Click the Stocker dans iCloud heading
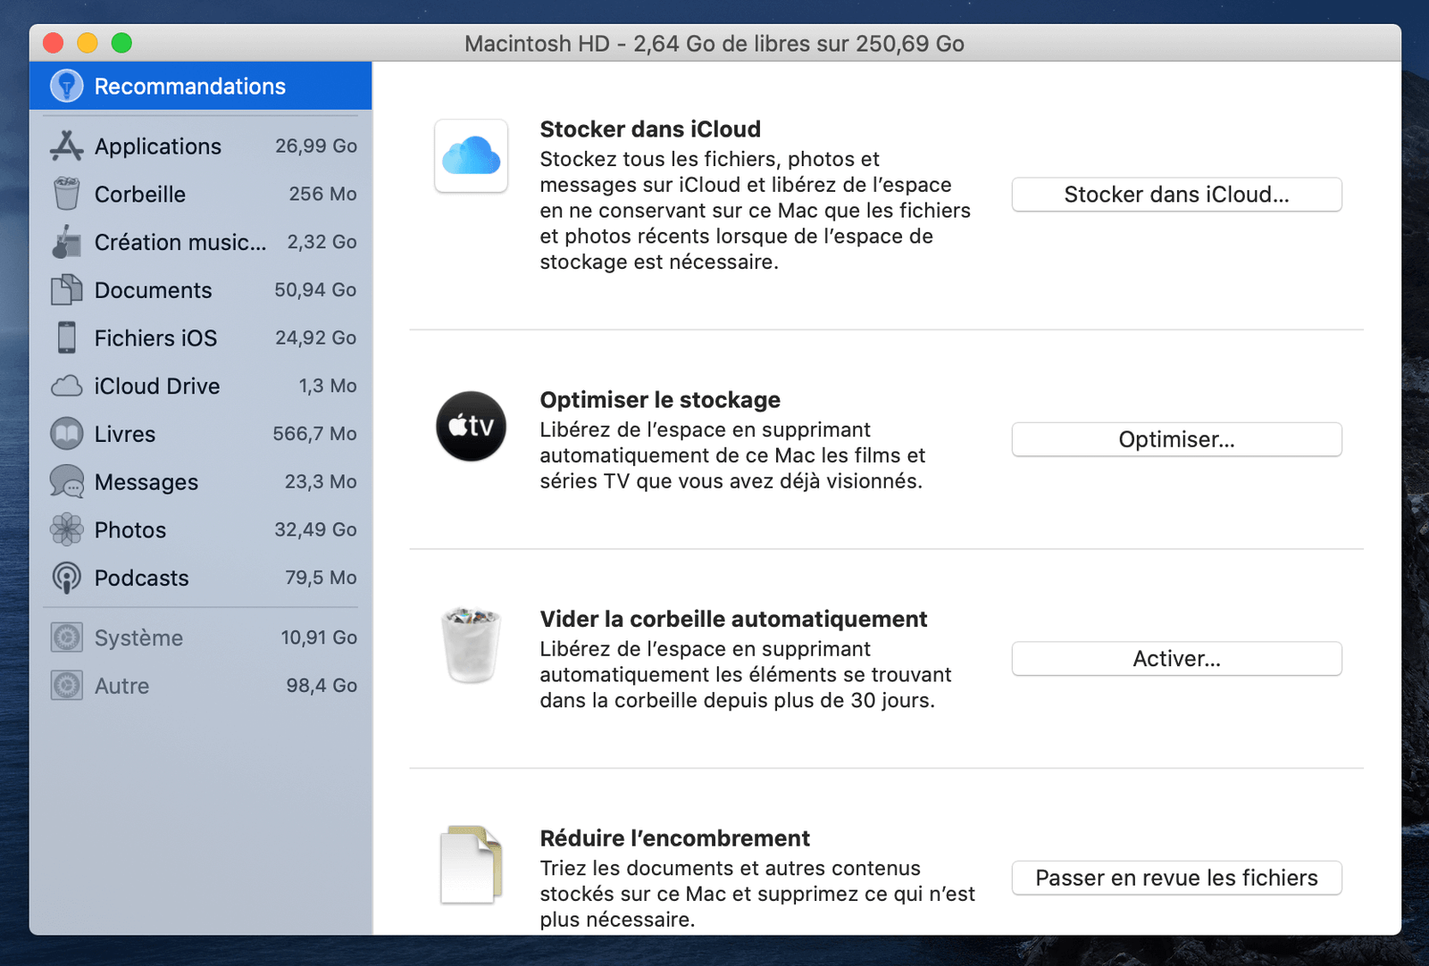1429x966 pixels. pyautogui.click(x=650, y=129)
